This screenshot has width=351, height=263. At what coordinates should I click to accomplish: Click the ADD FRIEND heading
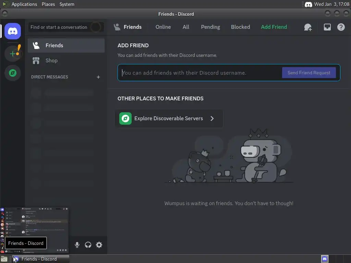tap(133, 46)
